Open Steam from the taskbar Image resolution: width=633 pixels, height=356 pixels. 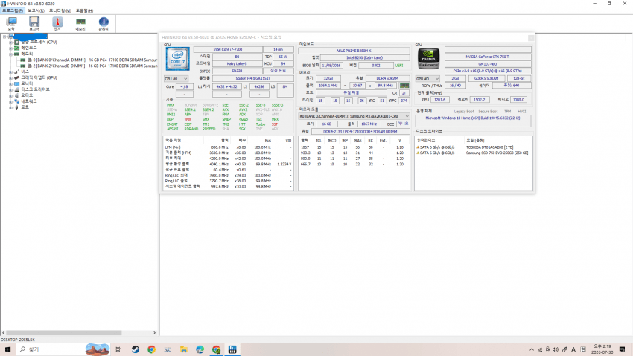[x=136, y=349]
